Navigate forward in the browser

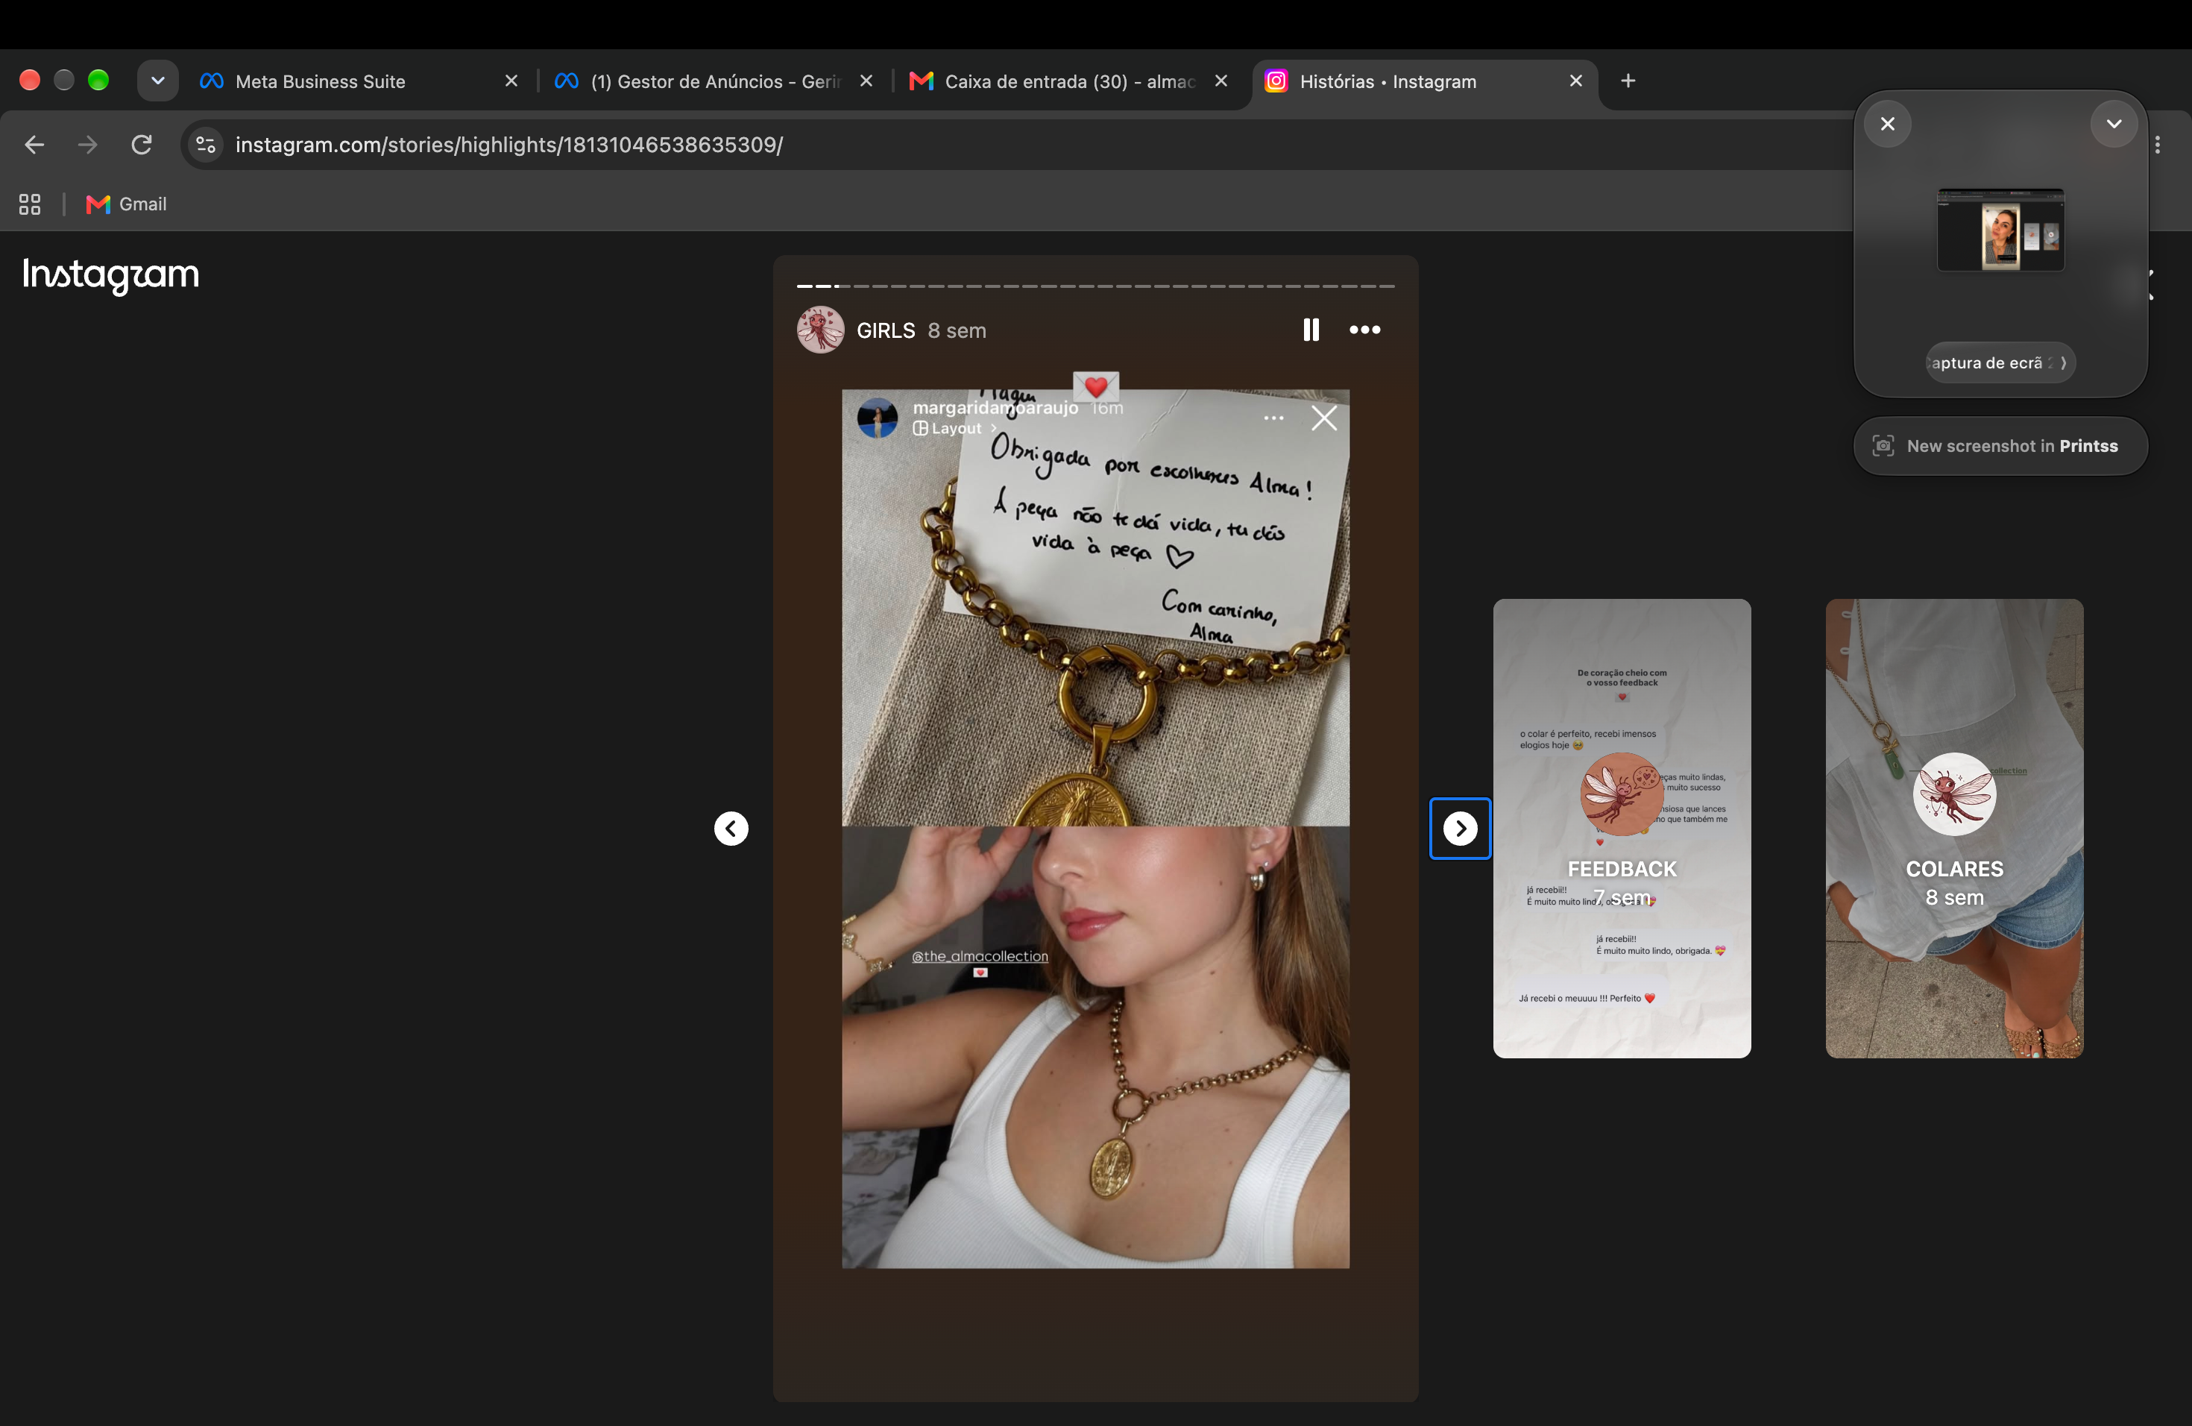point(87,145)
